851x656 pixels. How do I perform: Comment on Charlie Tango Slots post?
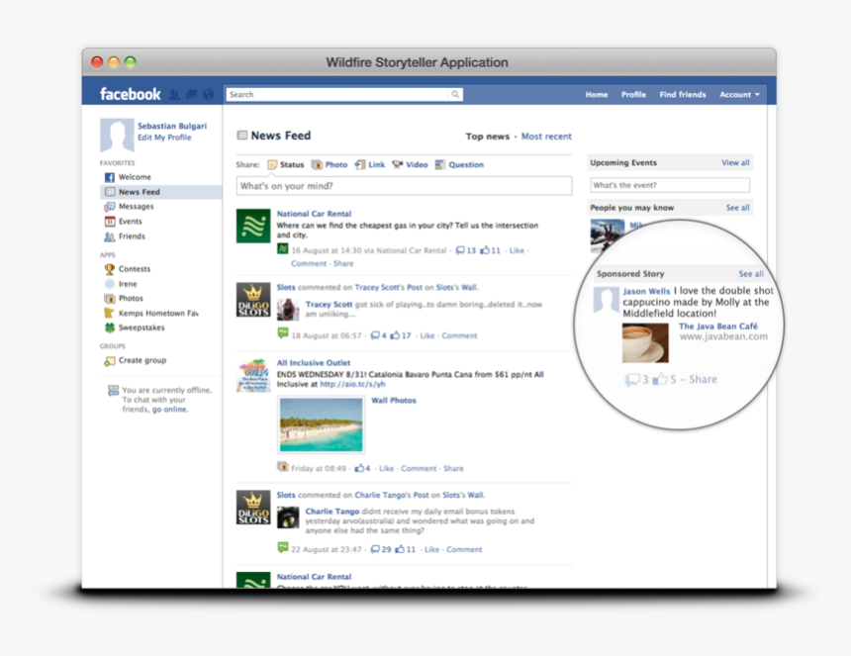point(464,550)
